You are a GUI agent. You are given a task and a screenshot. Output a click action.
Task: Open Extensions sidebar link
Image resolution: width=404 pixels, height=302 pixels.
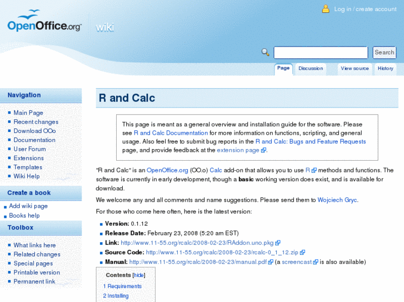(28, 158)
